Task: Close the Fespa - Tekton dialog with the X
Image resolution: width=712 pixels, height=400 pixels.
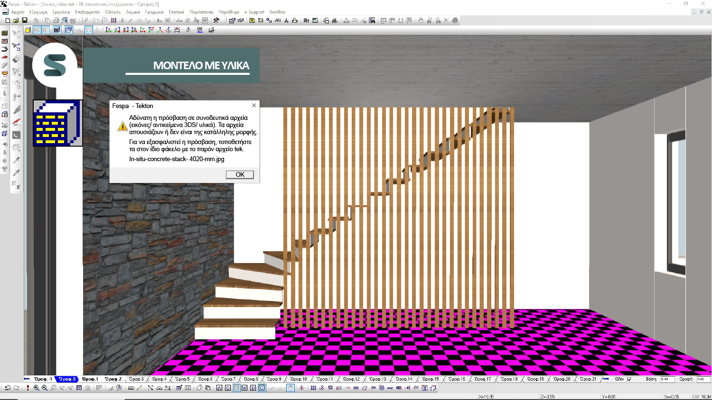Action: pyautogui.click(x=254, y=106)
